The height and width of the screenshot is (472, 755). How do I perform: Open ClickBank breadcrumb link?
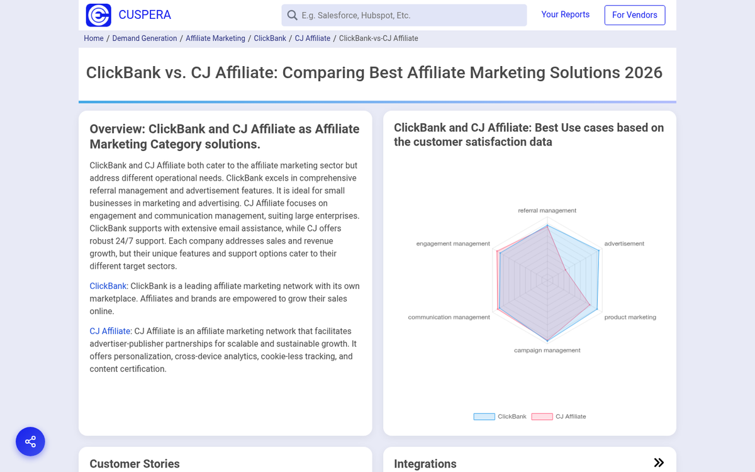pos(269,38)
